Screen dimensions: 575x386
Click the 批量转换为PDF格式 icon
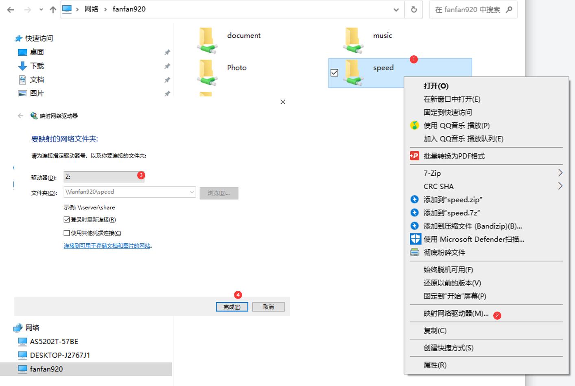point(415,155)
